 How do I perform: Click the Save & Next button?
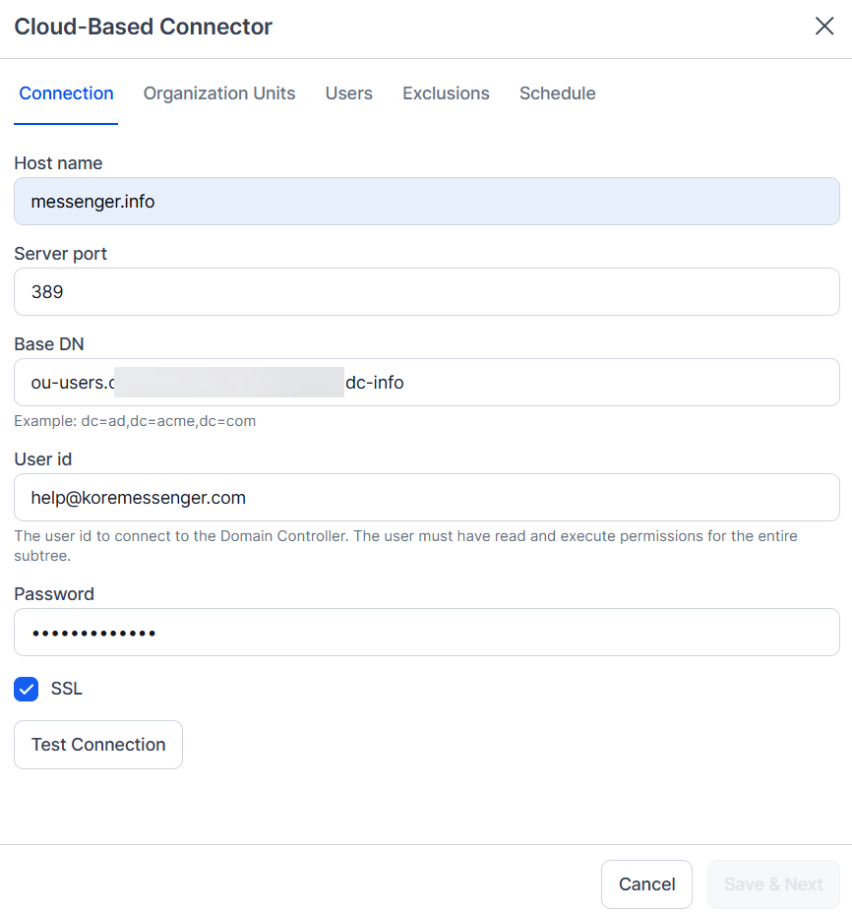coord(773,884)
